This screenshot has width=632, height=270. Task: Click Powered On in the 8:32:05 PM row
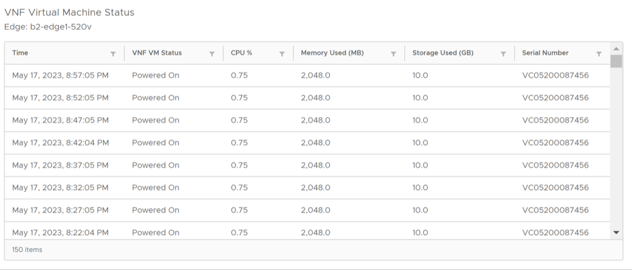pos(156,188)
